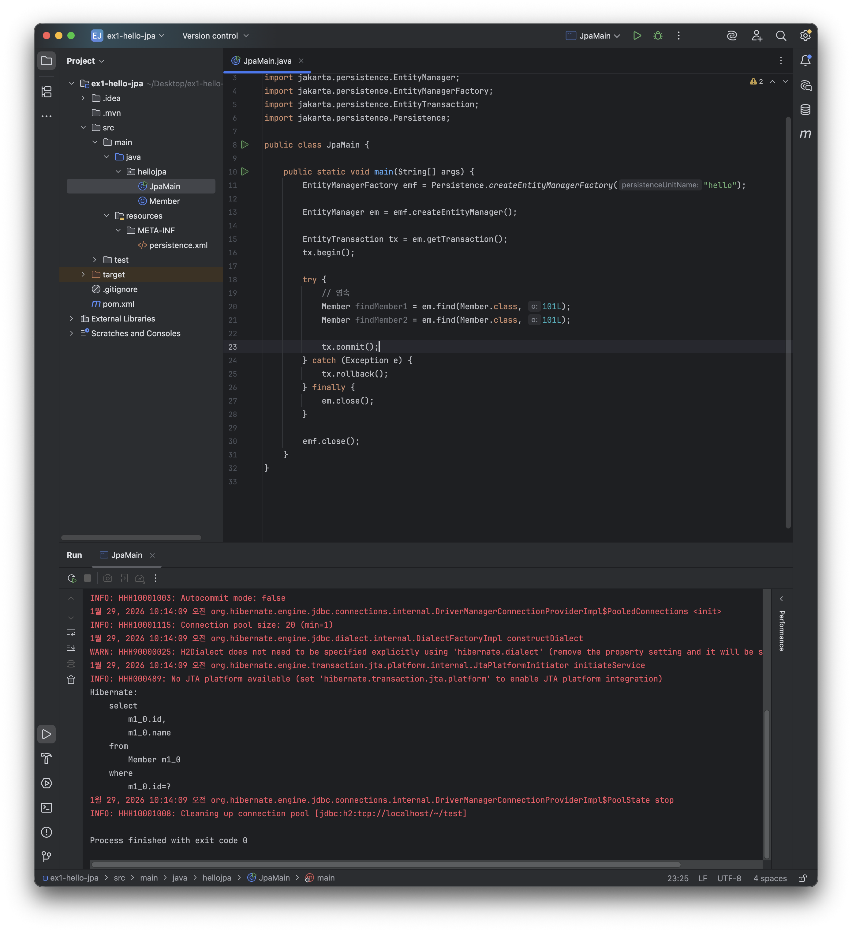The height and width of the screenshot is (932, 852).
Task: Open the Maven tool window
Action: coord(805,134)
